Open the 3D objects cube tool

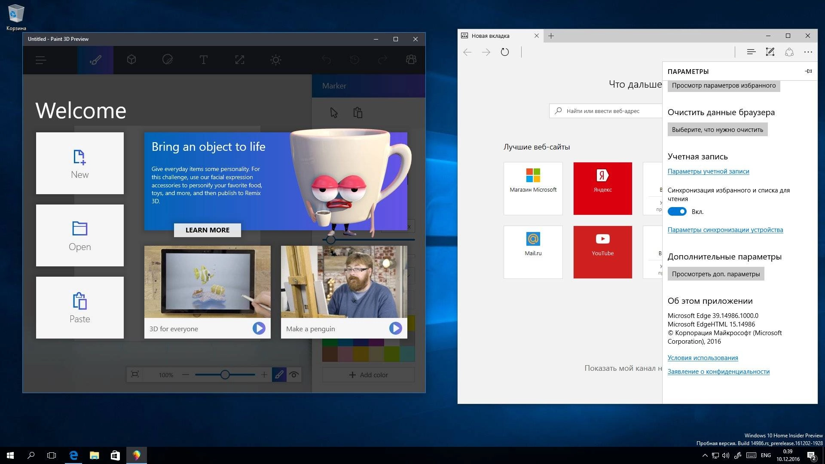click(x=131, y=60)
